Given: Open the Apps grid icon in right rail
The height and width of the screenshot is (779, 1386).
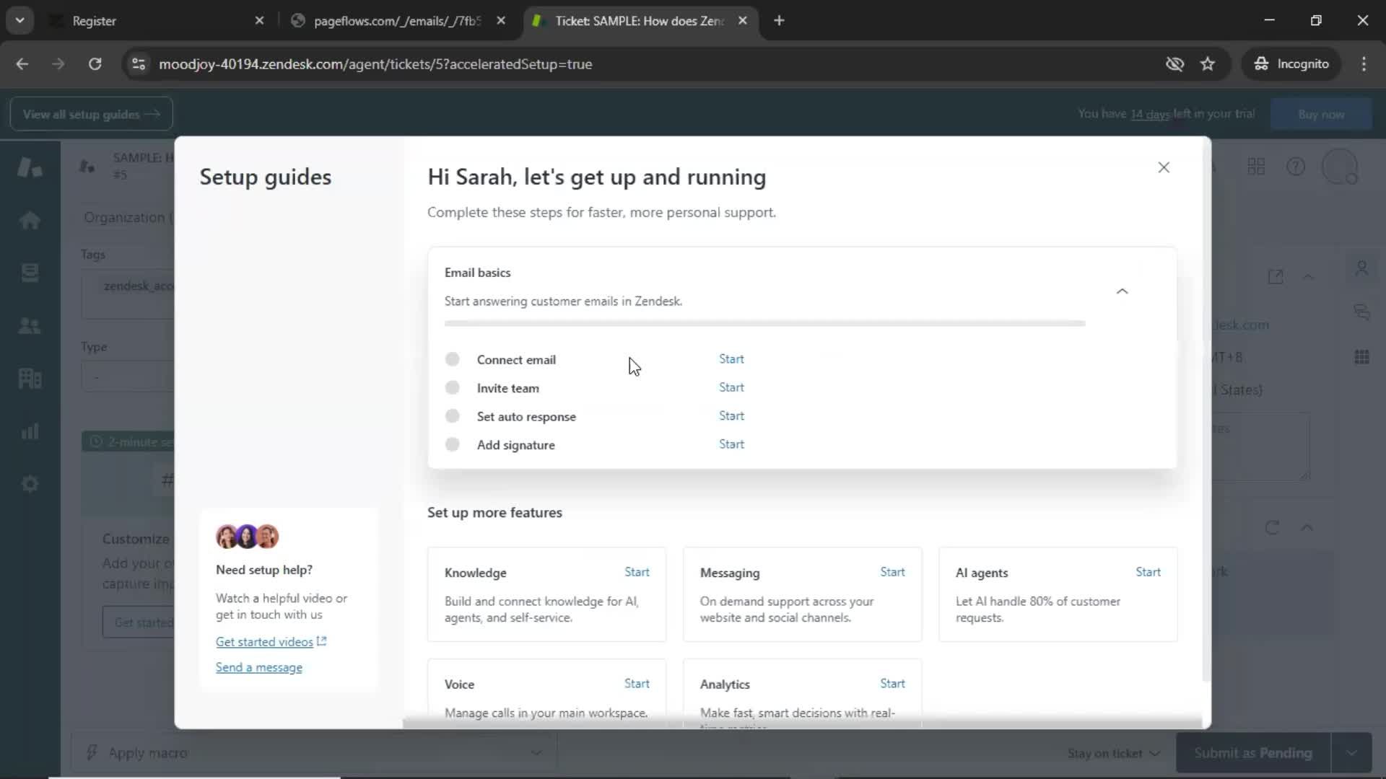Looking at the screenshot, I should 1361,357.
